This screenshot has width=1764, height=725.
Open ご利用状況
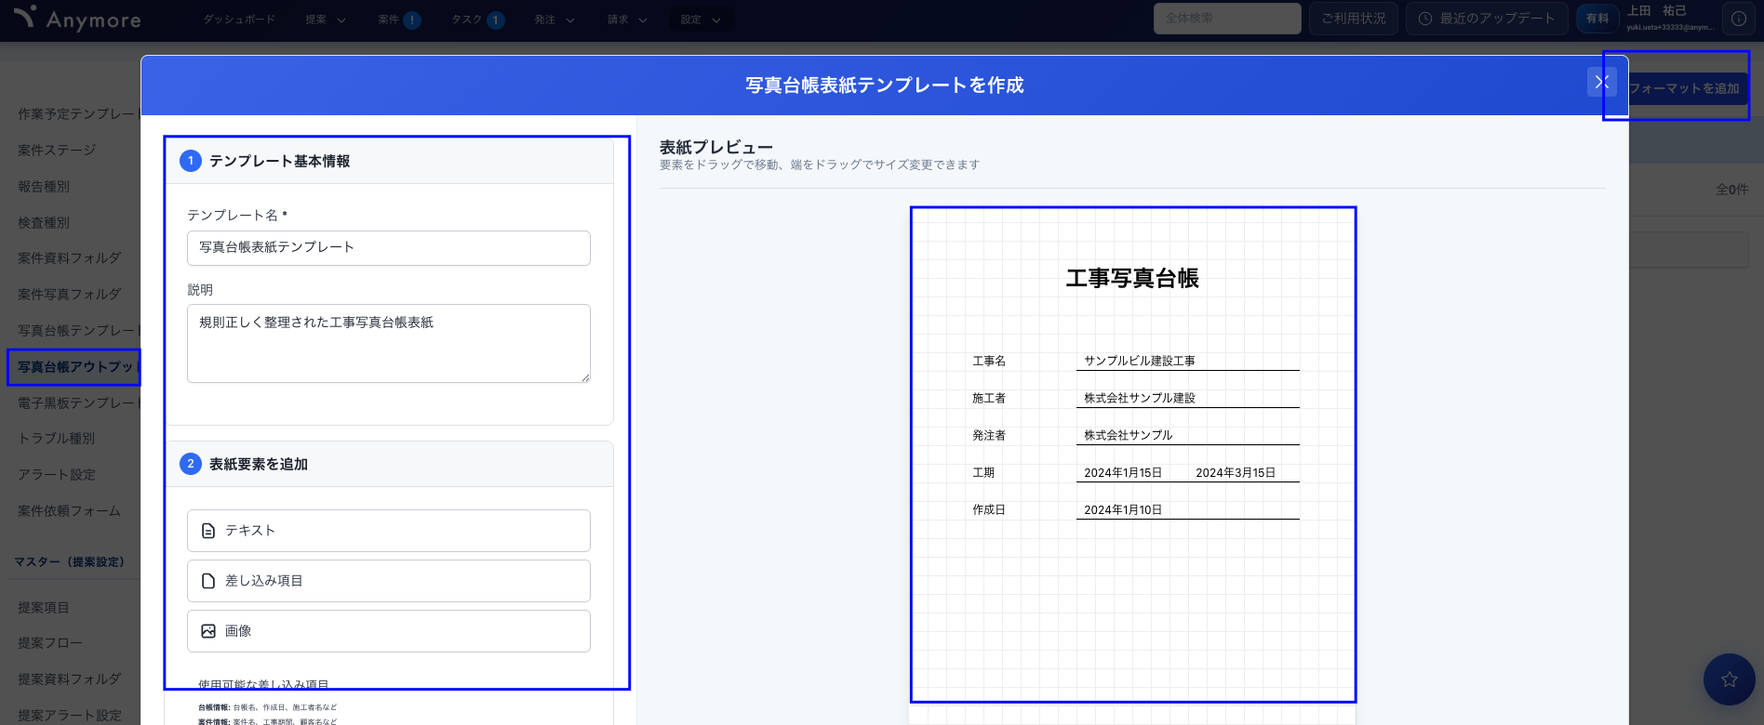(x=1354, y=19)
